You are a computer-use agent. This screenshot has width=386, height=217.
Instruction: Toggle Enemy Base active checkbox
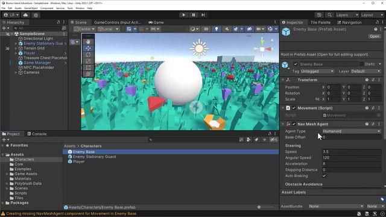tap(296, 64)
